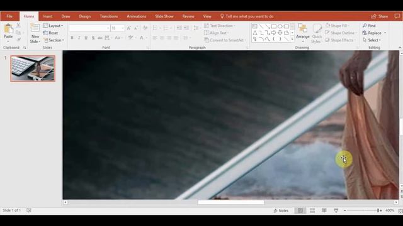This screenshot has height=226, width=403.
Task: Increase list indent level
Action: click(x=186, y=28)
